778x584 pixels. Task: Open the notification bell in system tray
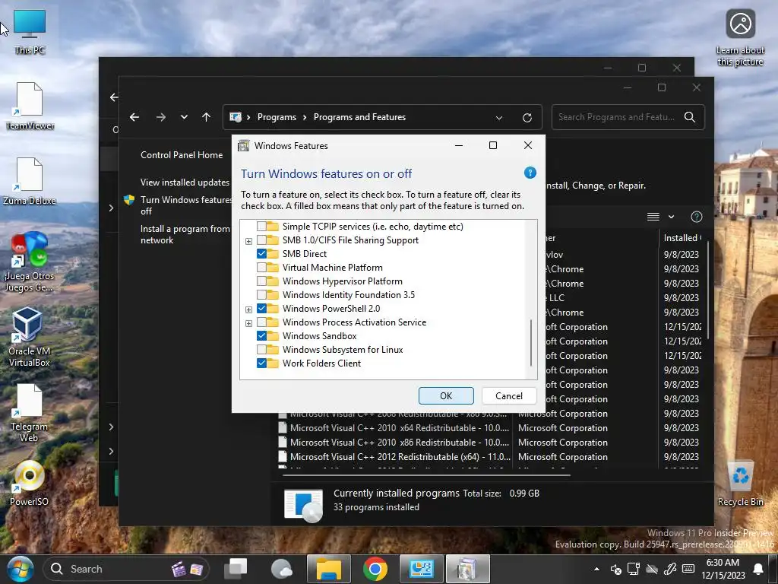click(x=758, y=569)
